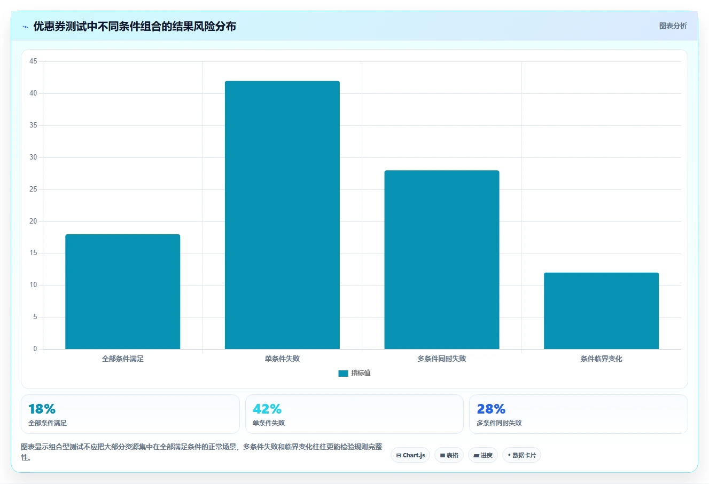
Task: Click the chart title 优惠券测试中不同条件组合的结果风险分布
Action: coord(135,26)
